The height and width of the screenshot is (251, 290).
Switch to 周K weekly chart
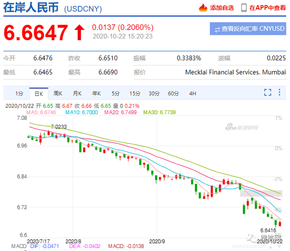58,94
